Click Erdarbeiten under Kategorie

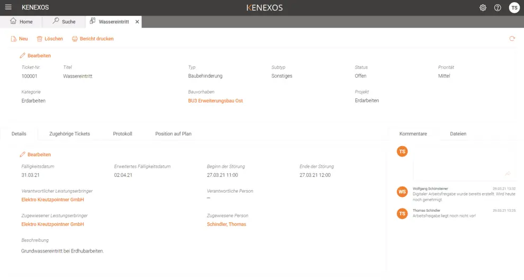33,101
